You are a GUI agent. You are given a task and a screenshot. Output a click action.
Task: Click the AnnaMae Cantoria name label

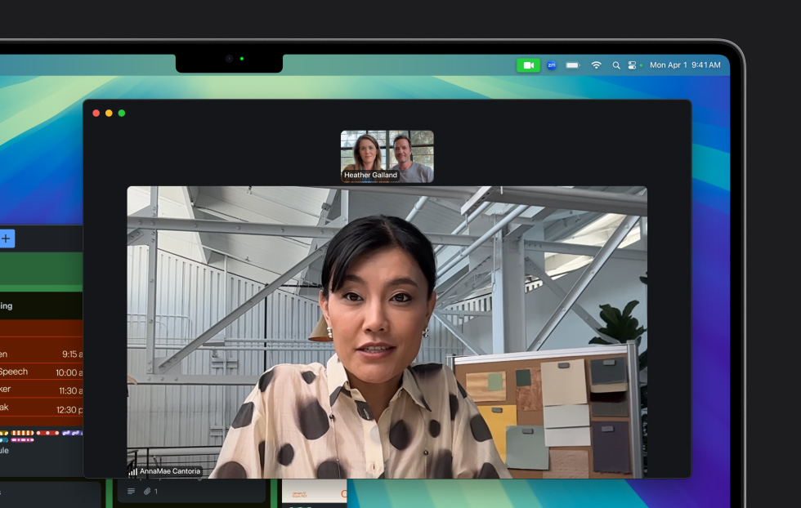[x=170, y=471]
